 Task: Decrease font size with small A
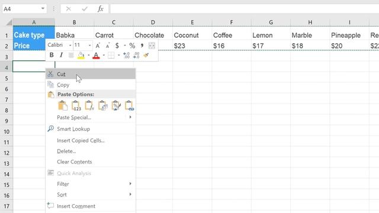108,46
